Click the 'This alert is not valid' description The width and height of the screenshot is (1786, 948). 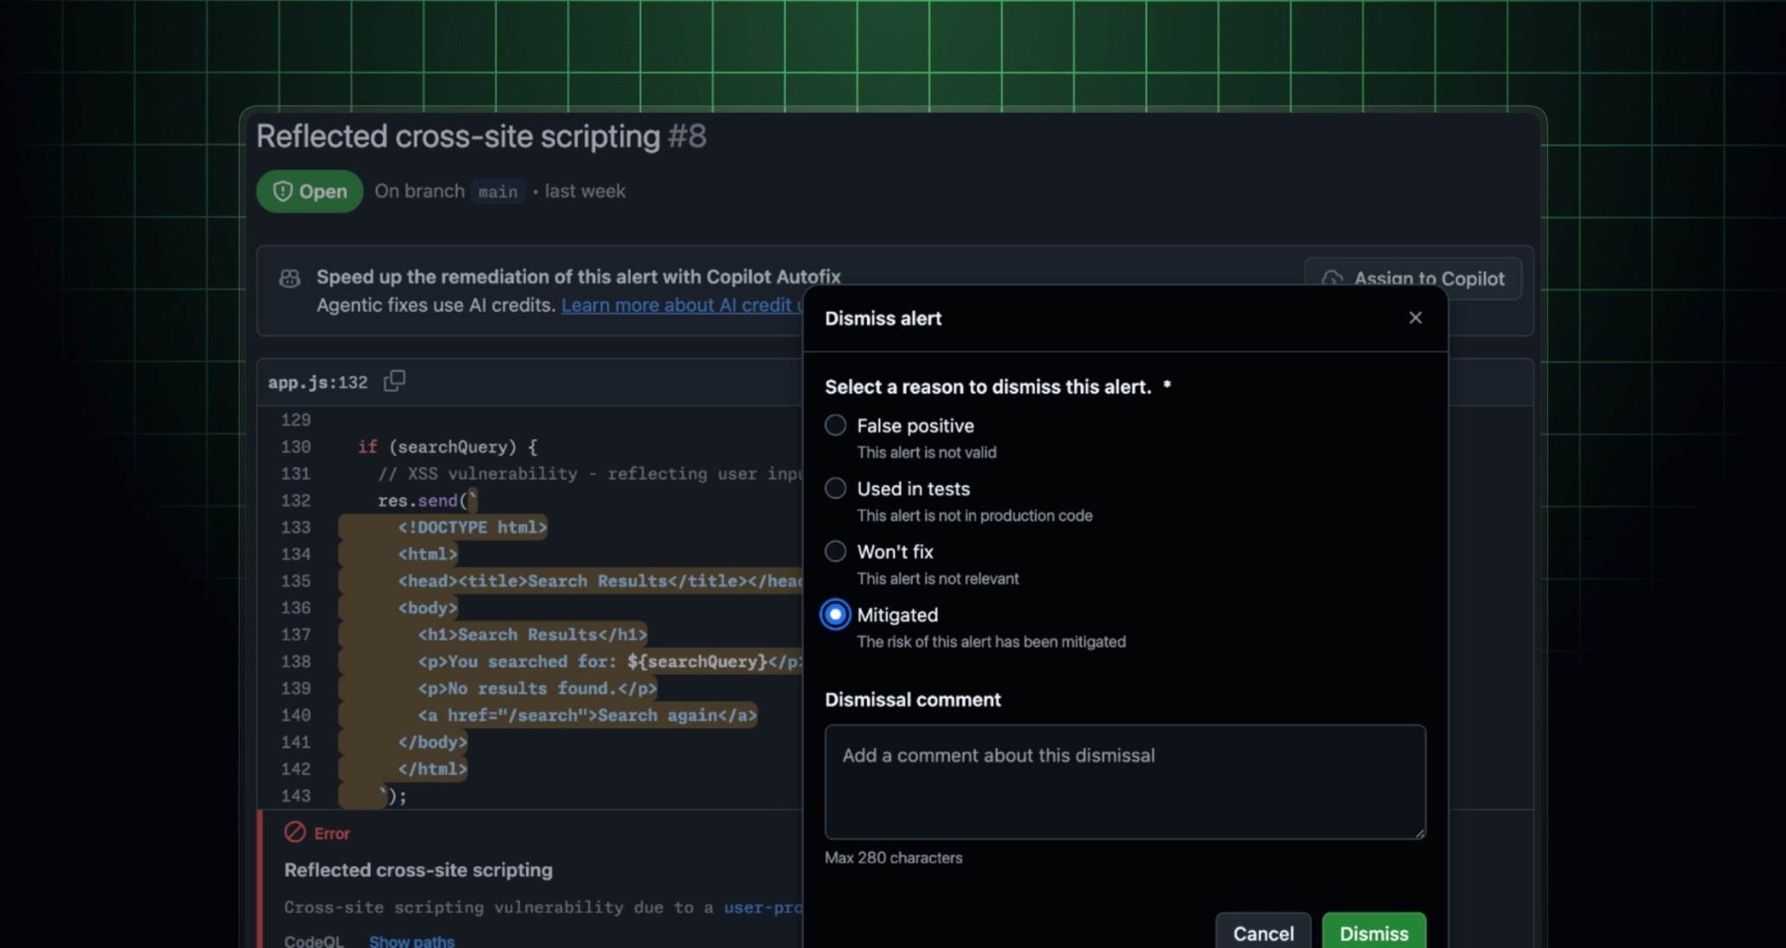(x=927, y=452)
